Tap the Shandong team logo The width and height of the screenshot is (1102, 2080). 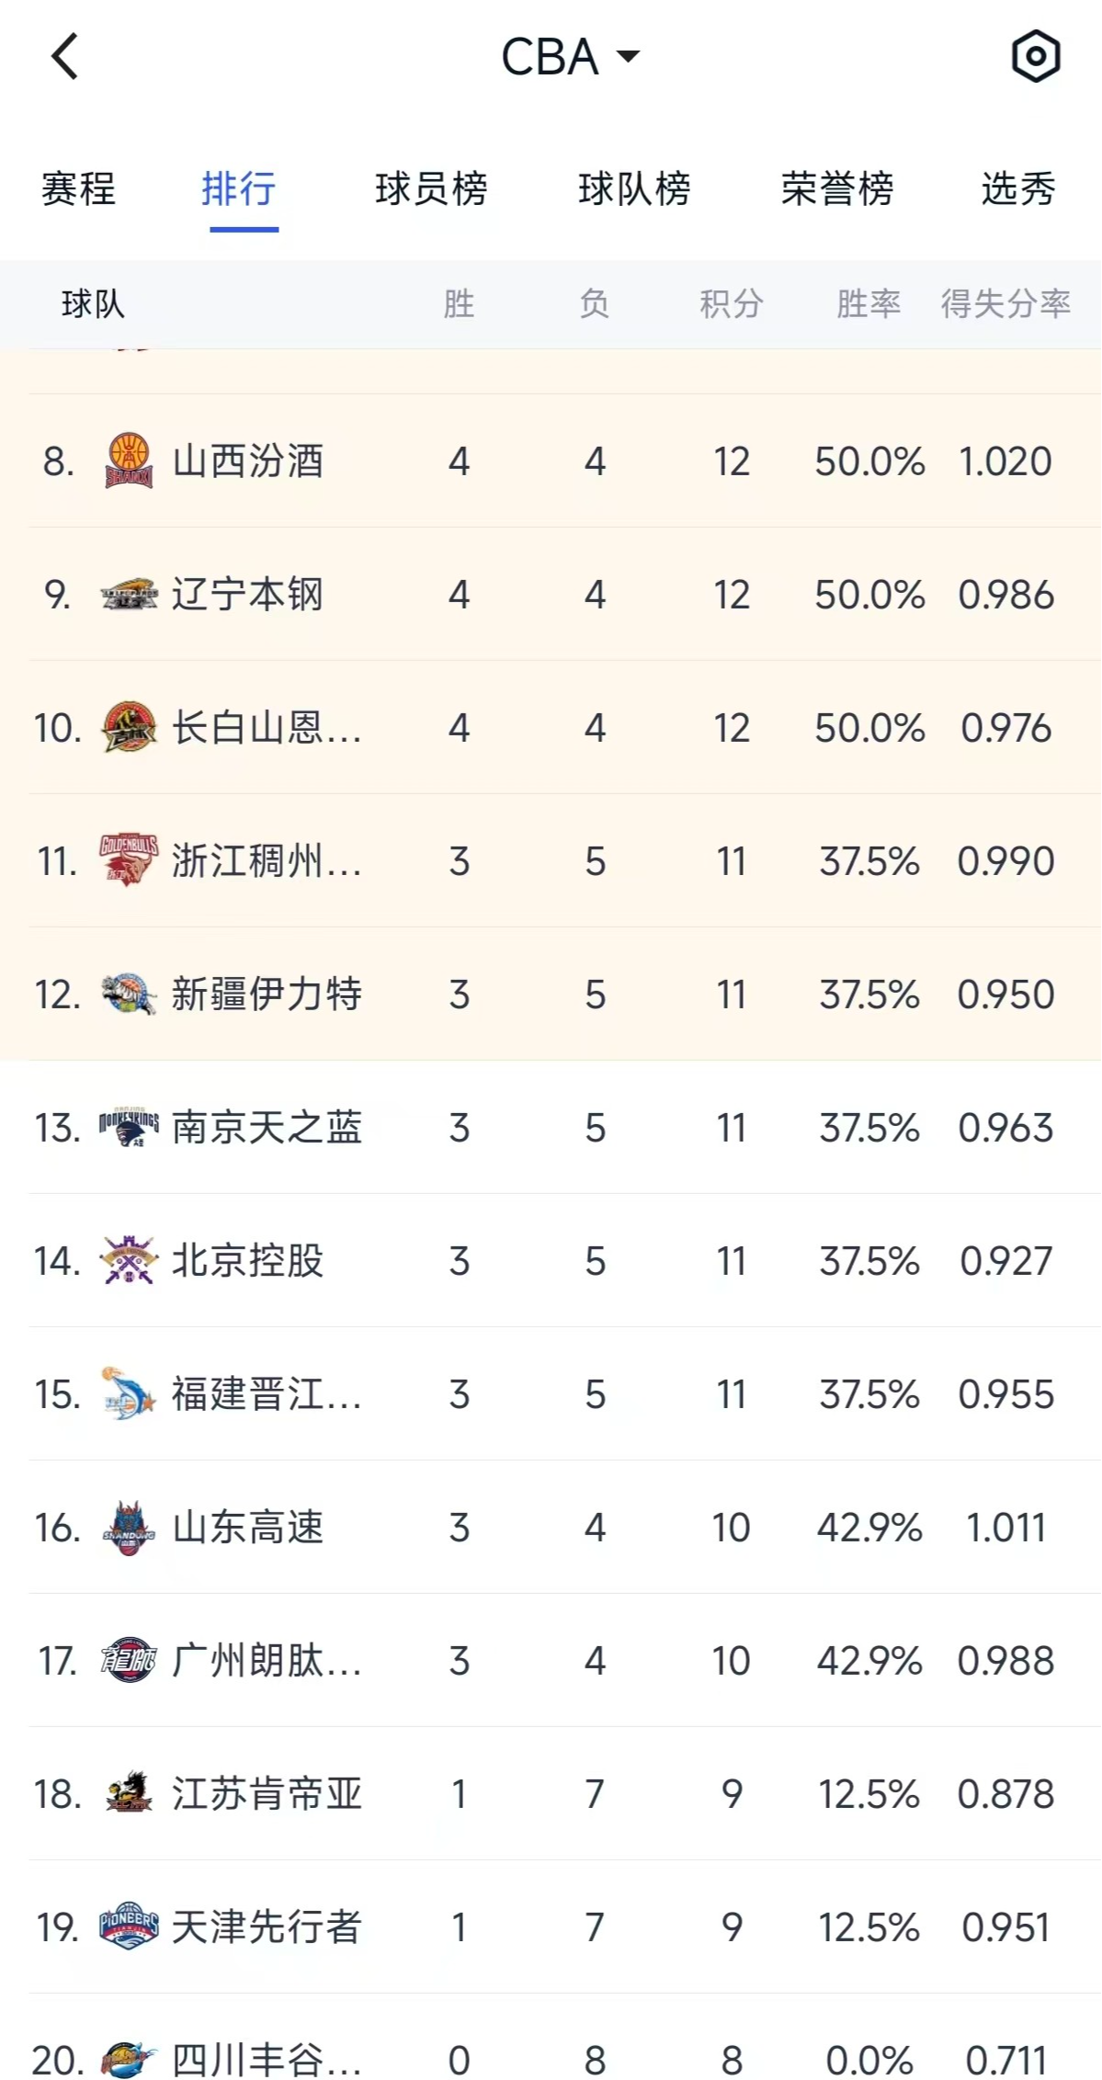click(129, 1528)
